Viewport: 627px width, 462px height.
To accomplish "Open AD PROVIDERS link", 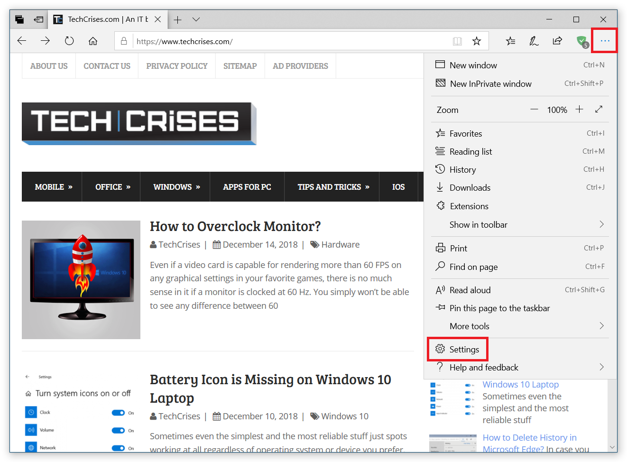I will coord(300,66).
